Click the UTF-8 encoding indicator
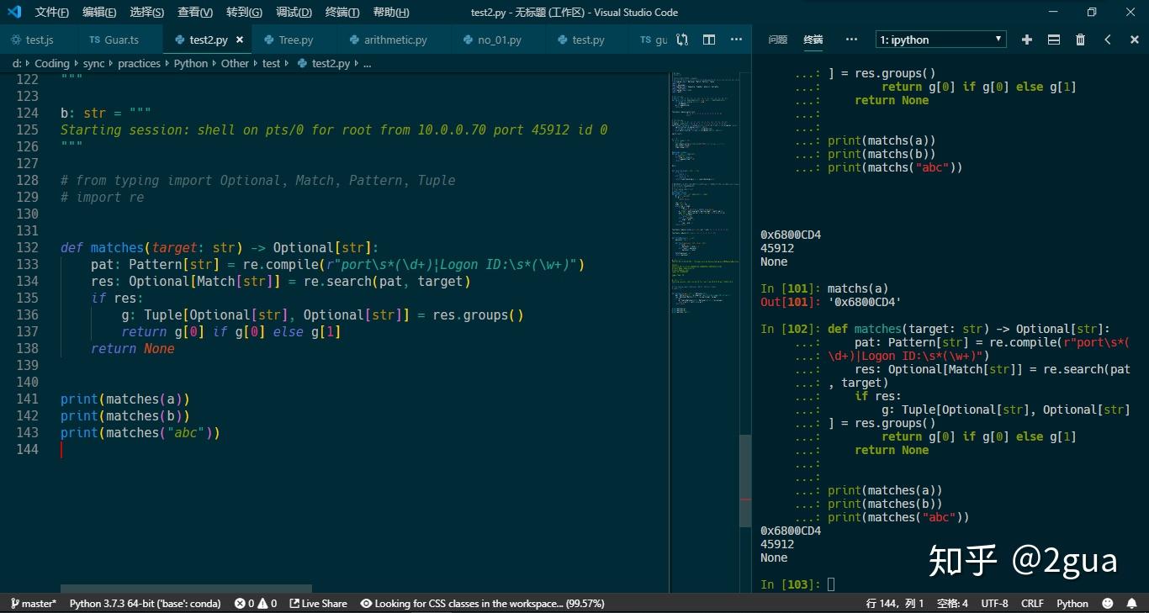The image size is (1149, 613). pyautogui.click(x=994, y=603)
